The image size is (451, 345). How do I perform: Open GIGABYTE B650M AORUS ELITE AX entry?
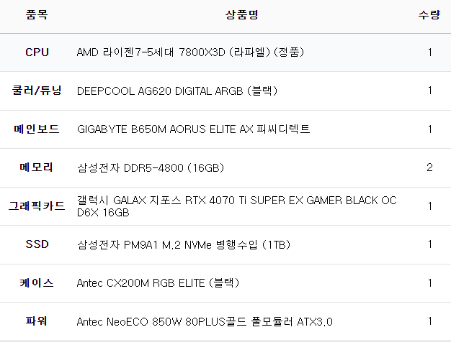coord(193,129)
